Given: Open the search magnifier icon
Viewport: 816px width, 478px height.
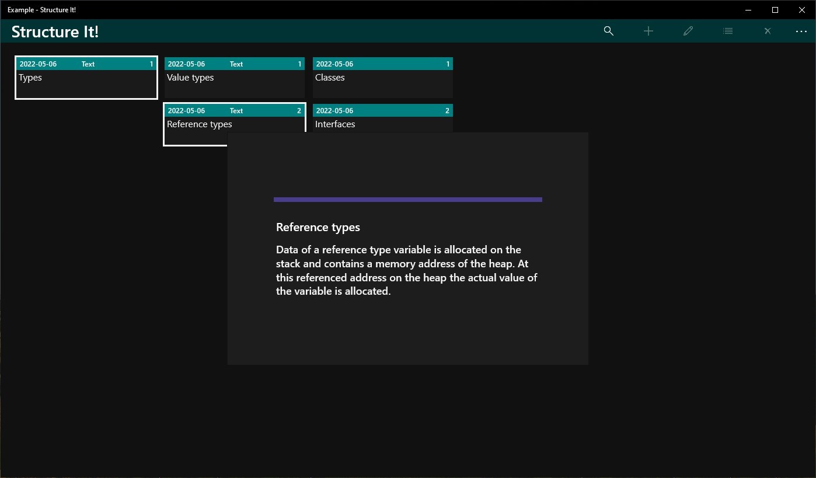Looking at the screenshot, I should (x=608, y=31).
